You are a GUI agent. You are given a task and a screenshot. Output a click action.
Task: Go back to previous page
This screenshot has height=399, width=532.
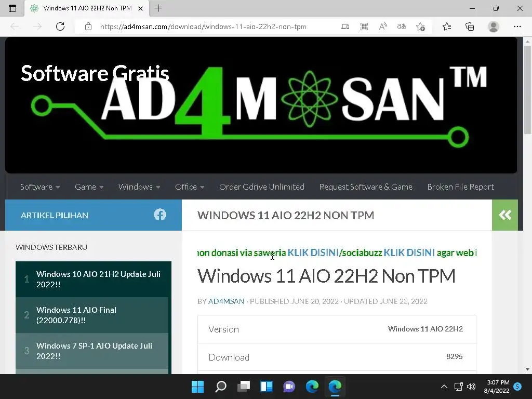pos(15,26)
